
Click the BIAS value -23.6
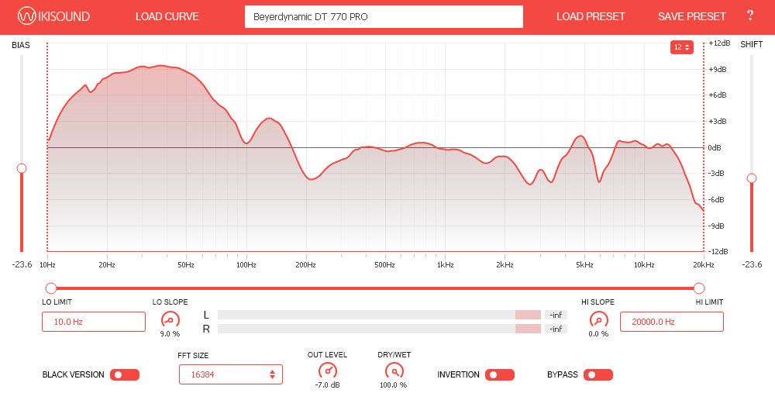(22, 265)
